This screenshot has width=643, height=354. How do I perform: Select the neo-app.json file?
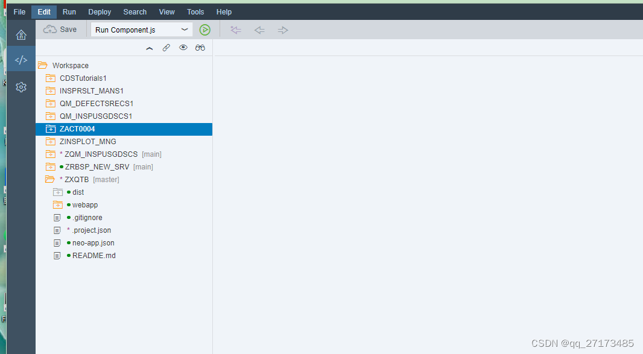point(92,242)
